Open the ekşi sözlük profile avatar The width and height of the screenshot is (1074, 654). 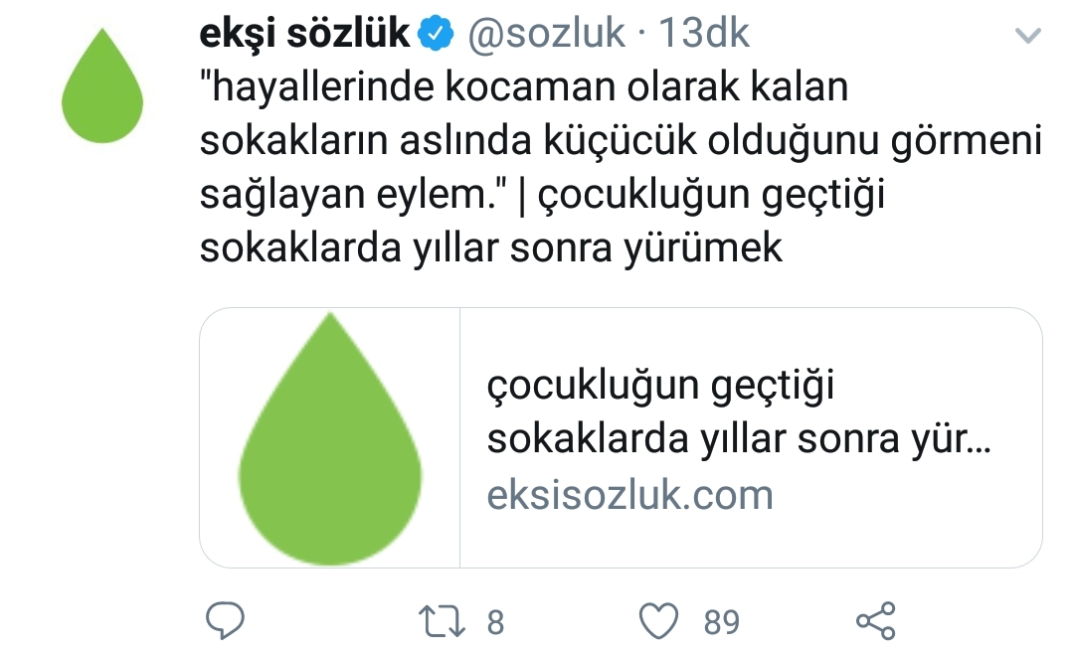pyautogui.click(x=102, y=85)
